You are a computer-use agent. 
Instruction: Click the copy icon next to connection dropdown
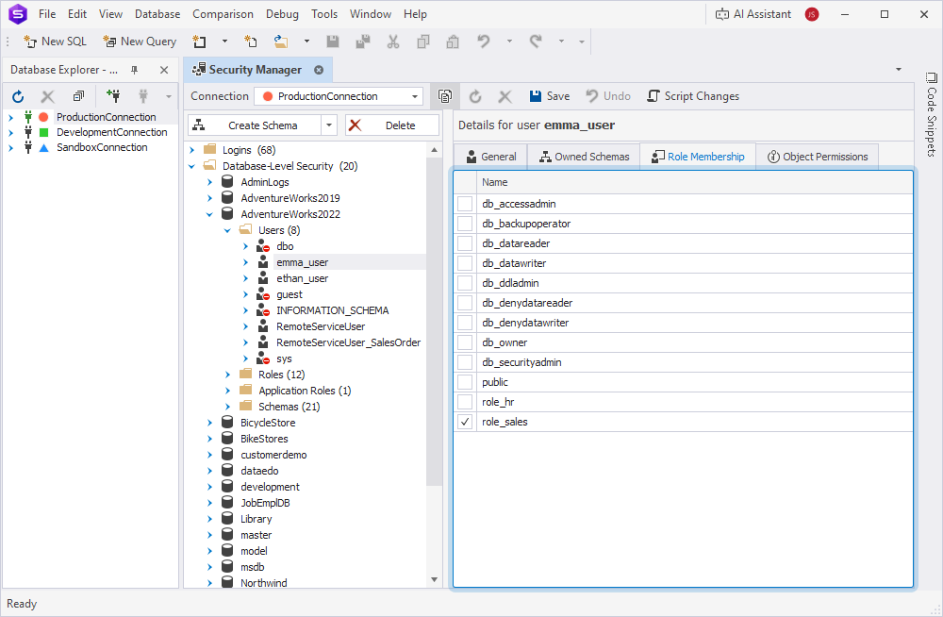coord(444,95)
